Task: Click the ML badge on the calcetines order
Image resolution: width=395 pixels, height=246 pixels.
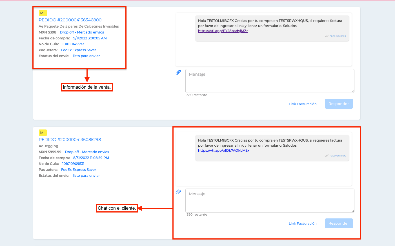Action: 43,13
